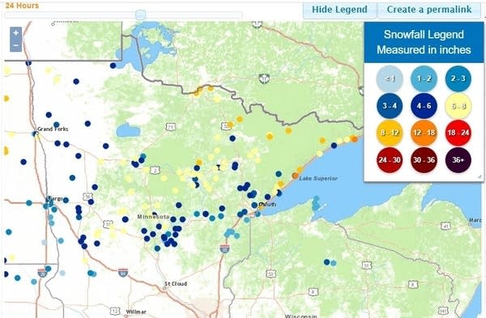The height and width of the screenshot is (318, 486).
Task: Click the Minnesota state label
Action: [x=153, y=217]
